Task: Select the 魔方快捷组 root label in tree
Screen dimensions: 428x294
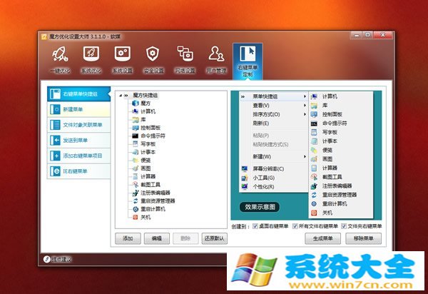Action: 146,96
